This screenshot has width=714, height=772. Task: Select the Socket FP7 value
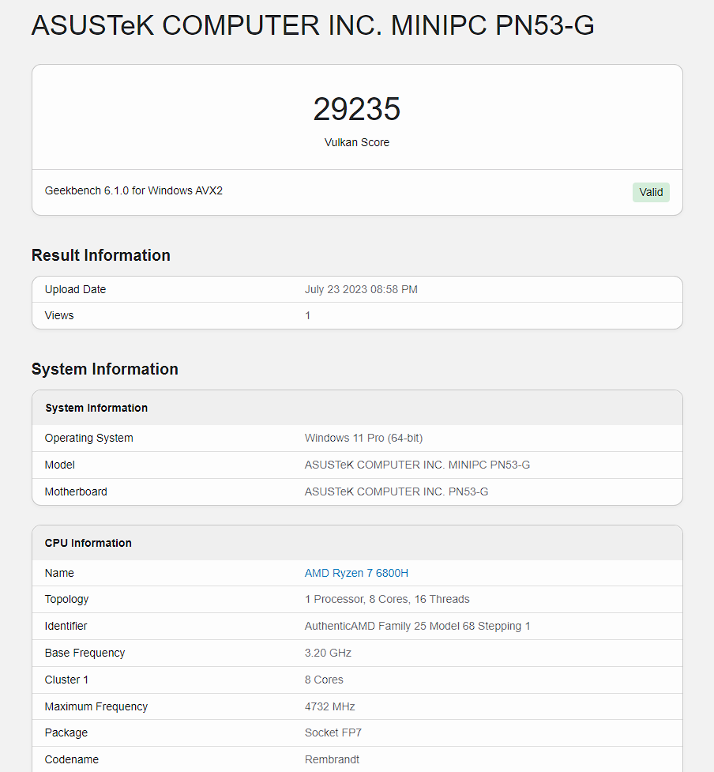coord(333,732)
